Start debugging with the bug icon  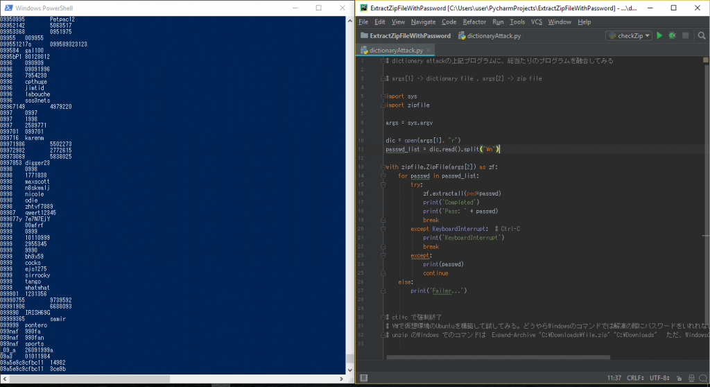click(x=672, y=35)
